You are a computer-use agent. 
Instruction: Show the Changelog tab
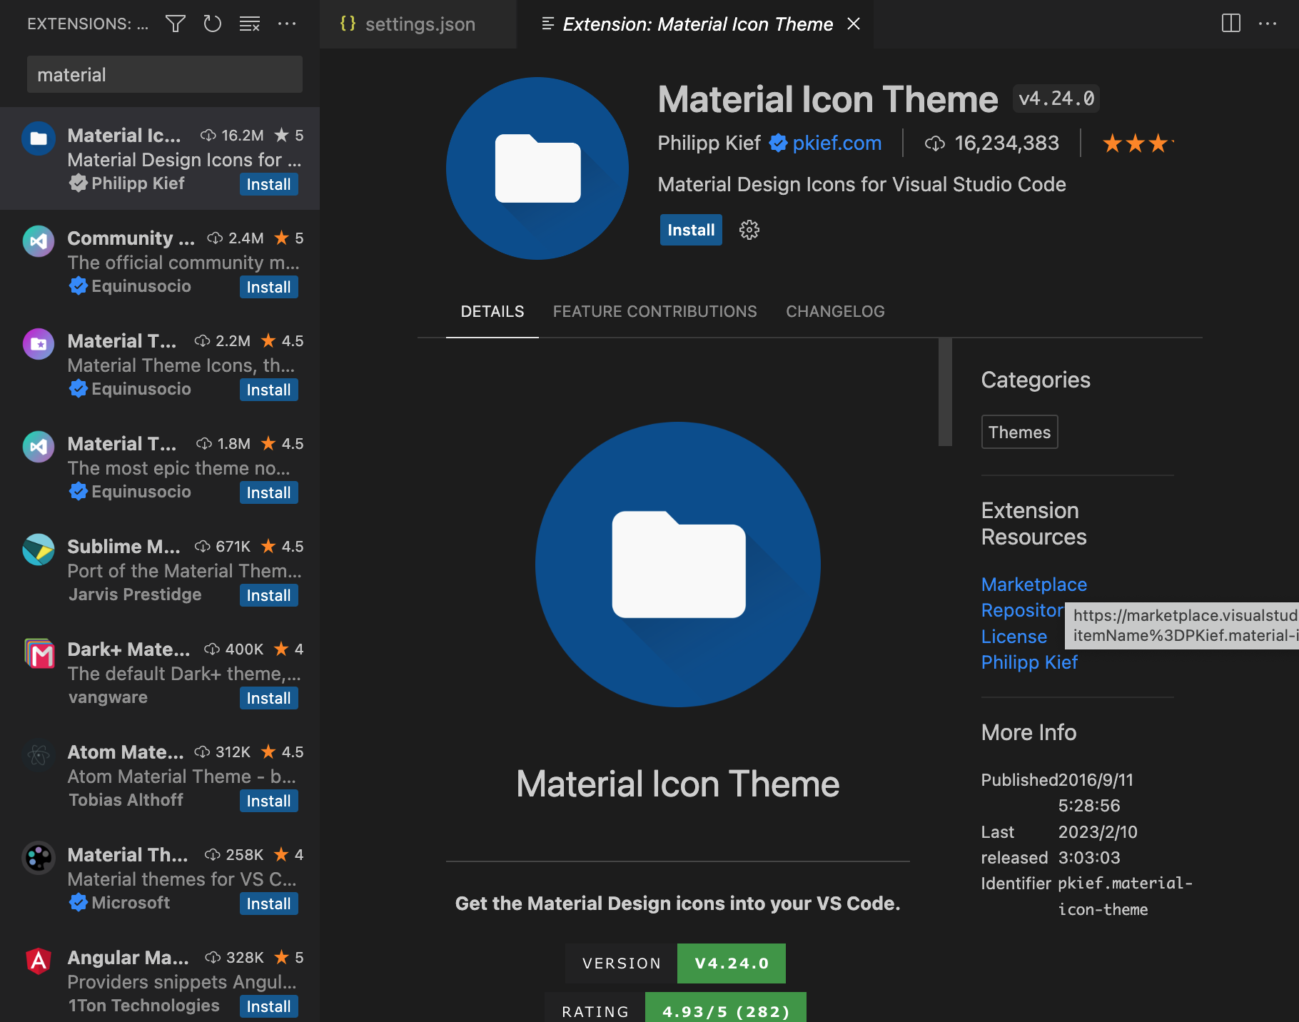835,312
